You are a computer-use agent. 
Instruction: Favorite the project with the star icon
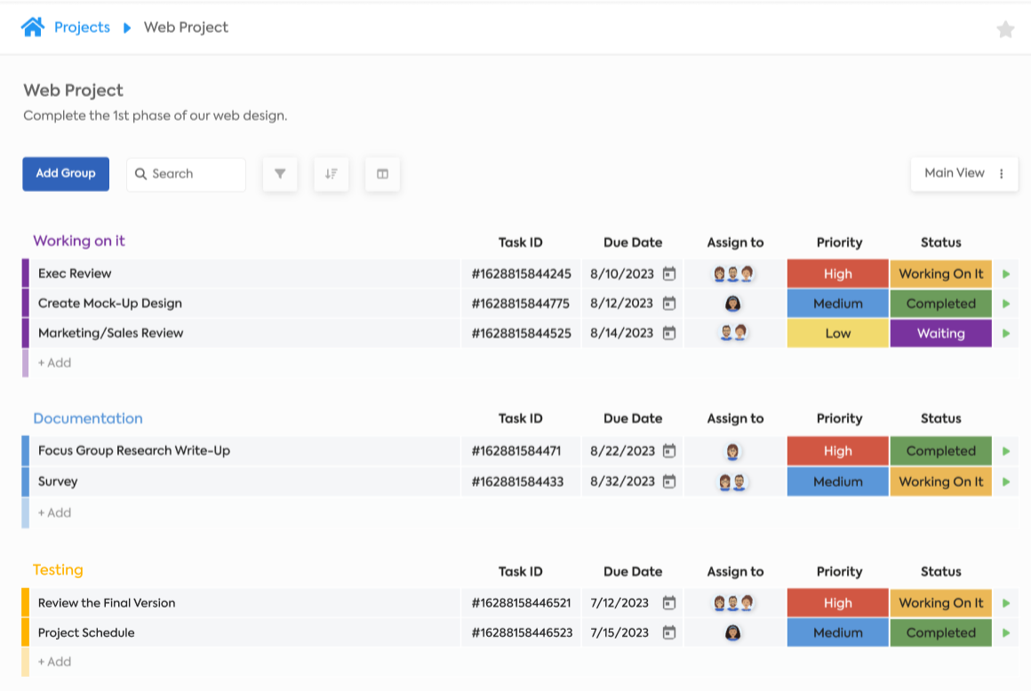[x=1004, y=29]
